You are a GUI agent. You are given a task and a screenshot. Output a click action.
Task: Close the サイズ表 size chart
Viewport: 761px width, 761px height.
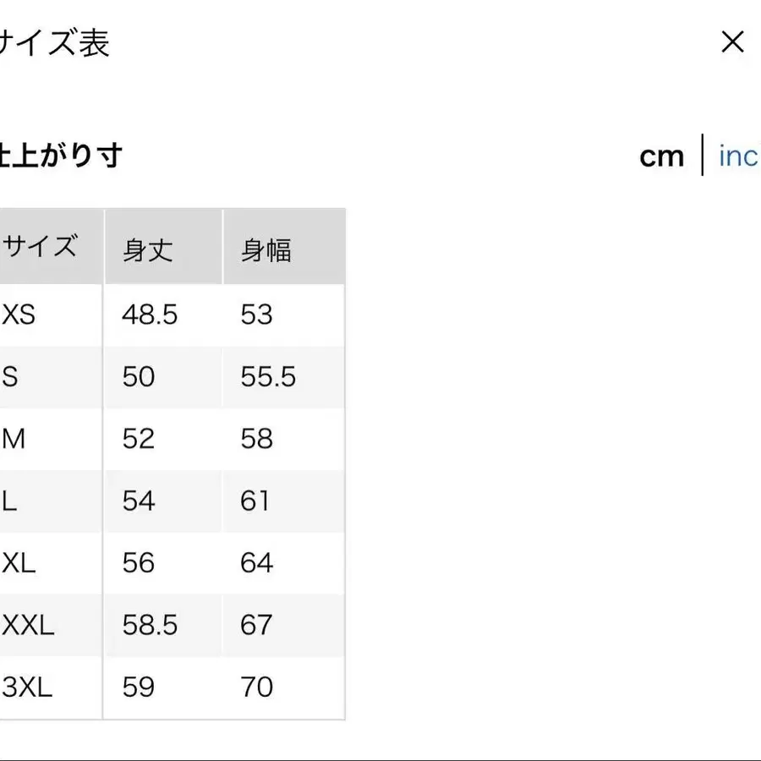point(731,43)
